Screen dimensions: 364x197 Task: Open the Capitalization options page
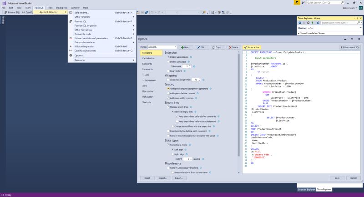tap(148, 58)
